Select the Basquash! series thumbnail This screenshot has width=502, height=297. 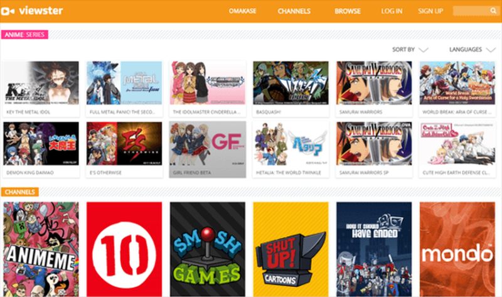pyautogui.click(x=291, y=82)
